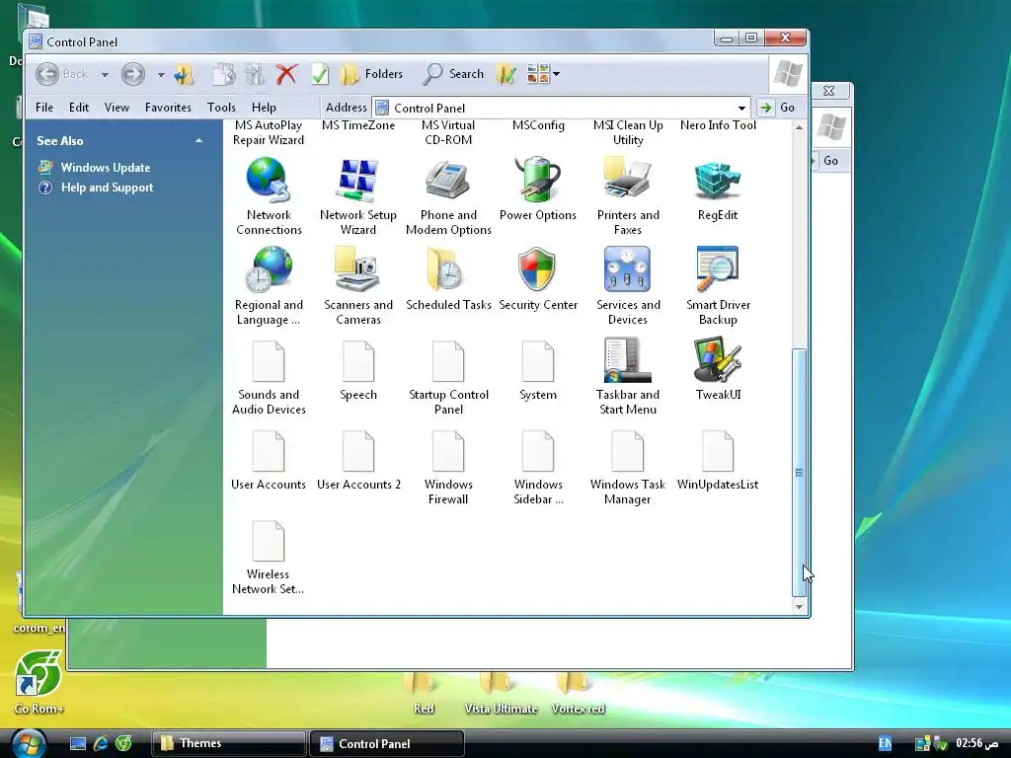Viewport: 1011px width, 758px height.
Task: Expand the Back history dropdown arrow
Action: click(105, 75)
